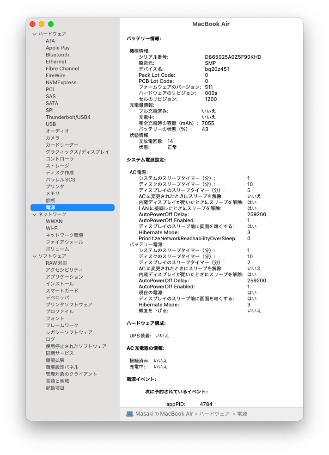Select ATA in sidebar
Screen dimensions: 329x455
pyautogui.click(x=50, y=41)
